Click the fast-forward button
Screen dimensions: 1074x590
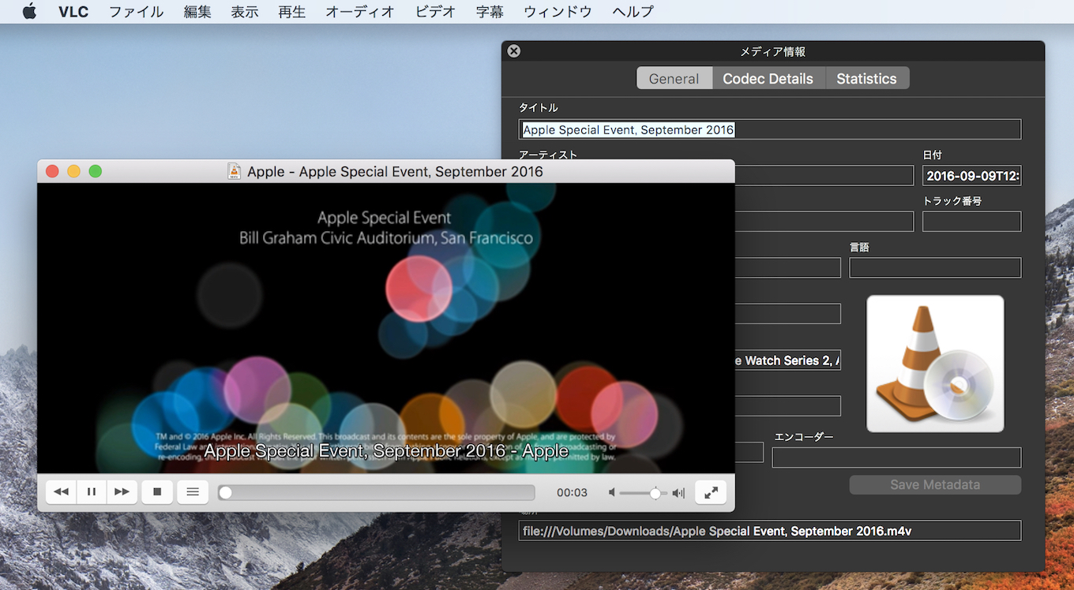[x=122, y=492]
